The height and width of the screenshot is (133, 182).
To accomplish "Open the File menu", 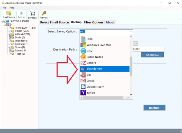I will coord(5,8).
